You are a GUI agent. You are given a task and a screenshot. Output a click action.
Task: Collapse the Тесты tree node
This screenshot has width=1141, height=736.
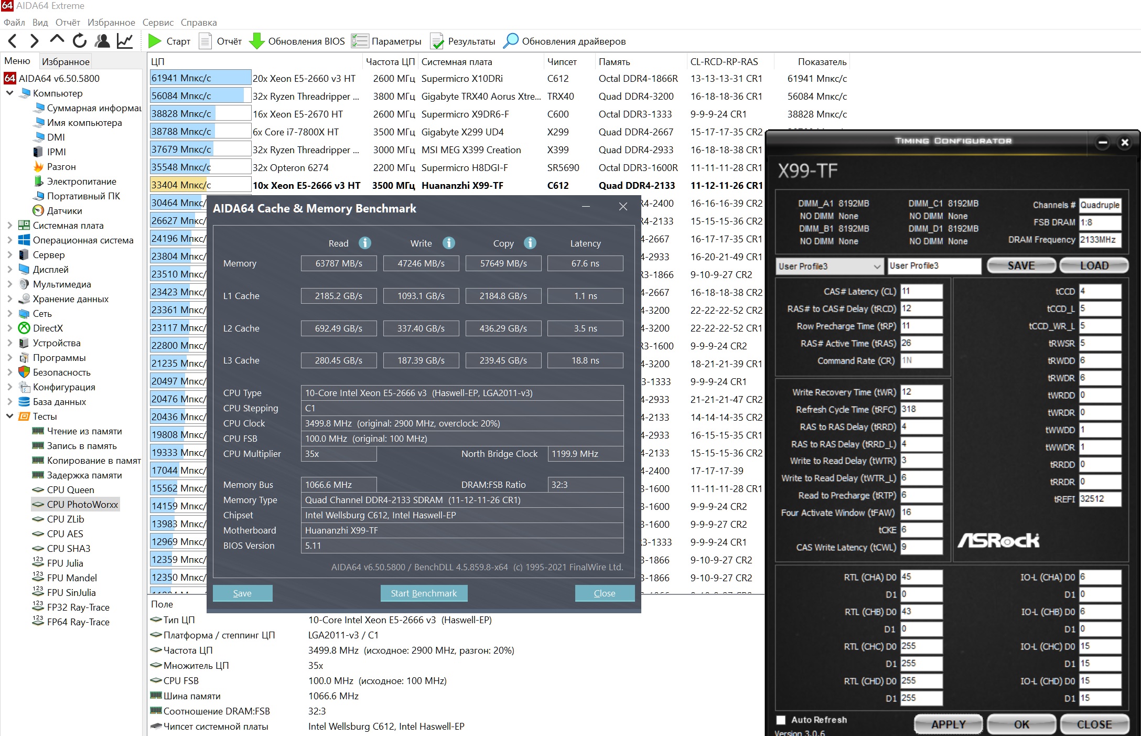(x=9, y=417)
